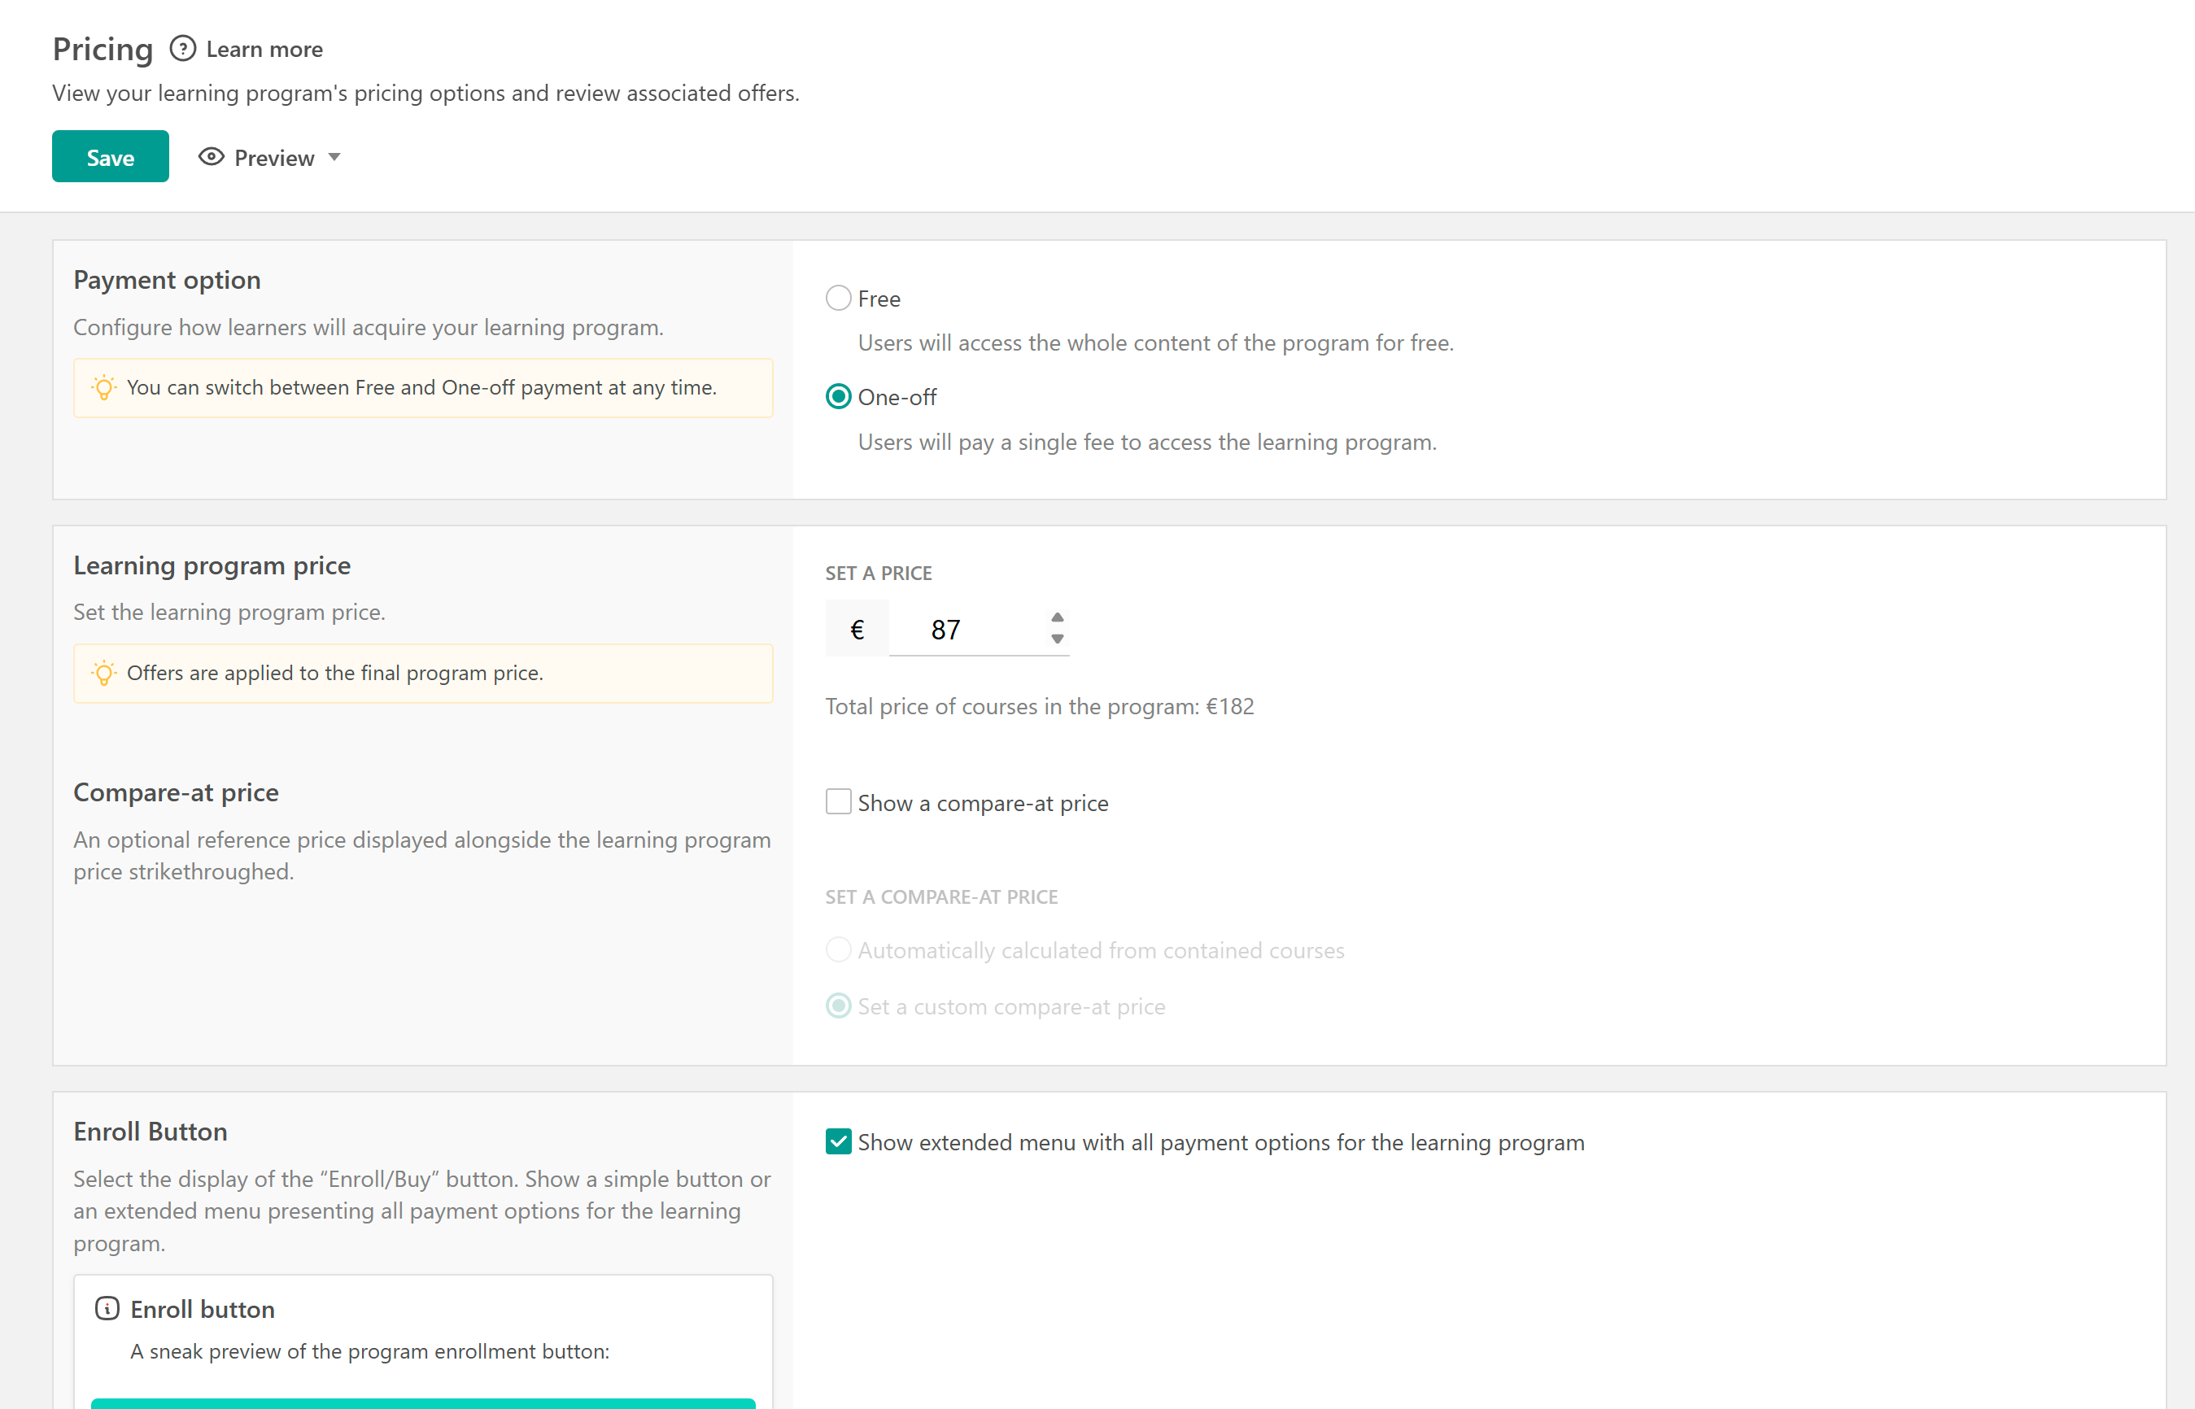
Task: Increase price with up stepper arrow
Action: pyautogui.click(x=1057, y=617)
